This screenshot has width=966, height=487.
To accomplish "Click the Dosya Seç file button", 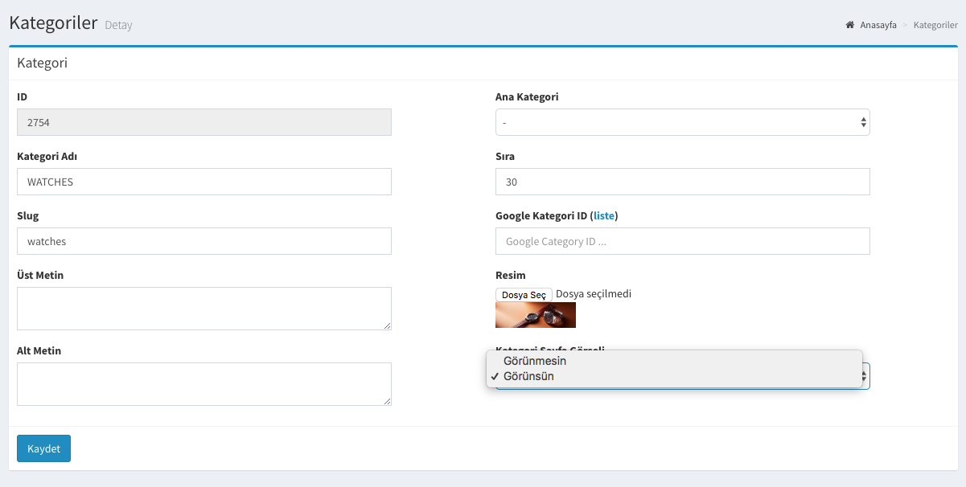I will [x=524, y=295].
